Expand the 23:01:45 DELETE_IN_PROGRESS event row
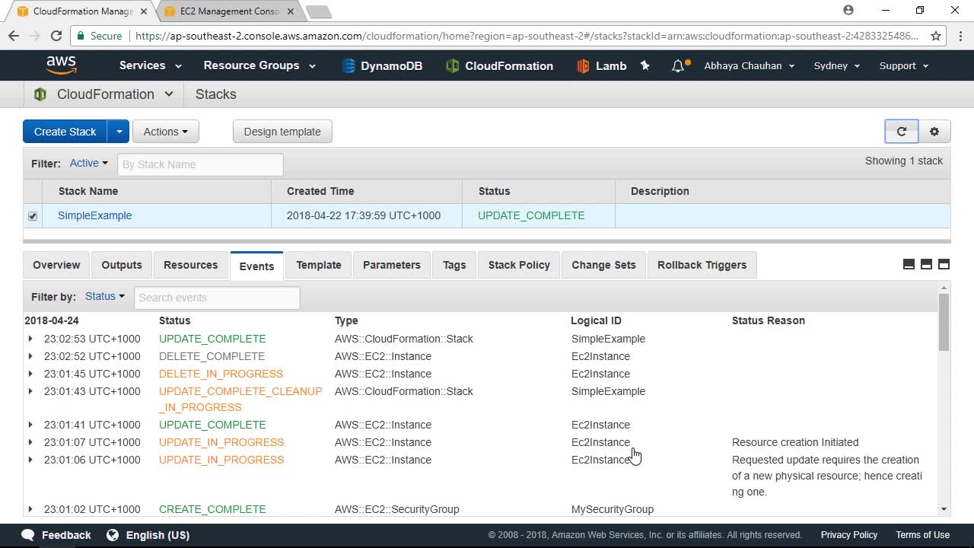This screenshot has width=974, height=548. [x=30, y=374]
